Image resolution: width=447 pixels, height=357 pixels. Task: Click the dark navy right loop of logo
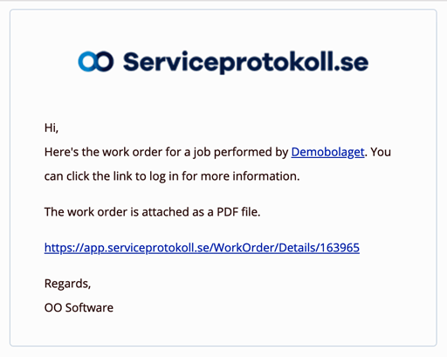pos(105,61)
